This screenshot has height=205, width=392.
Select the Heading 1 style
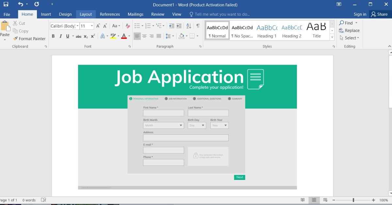(x=267, y=30)
